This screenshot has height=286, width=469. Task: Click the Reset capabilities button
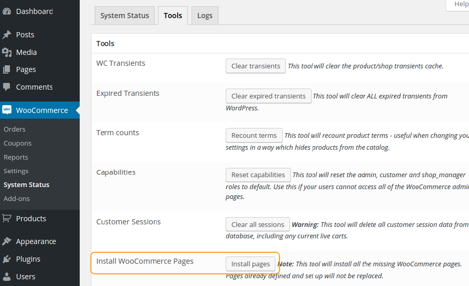pos(258,175)
